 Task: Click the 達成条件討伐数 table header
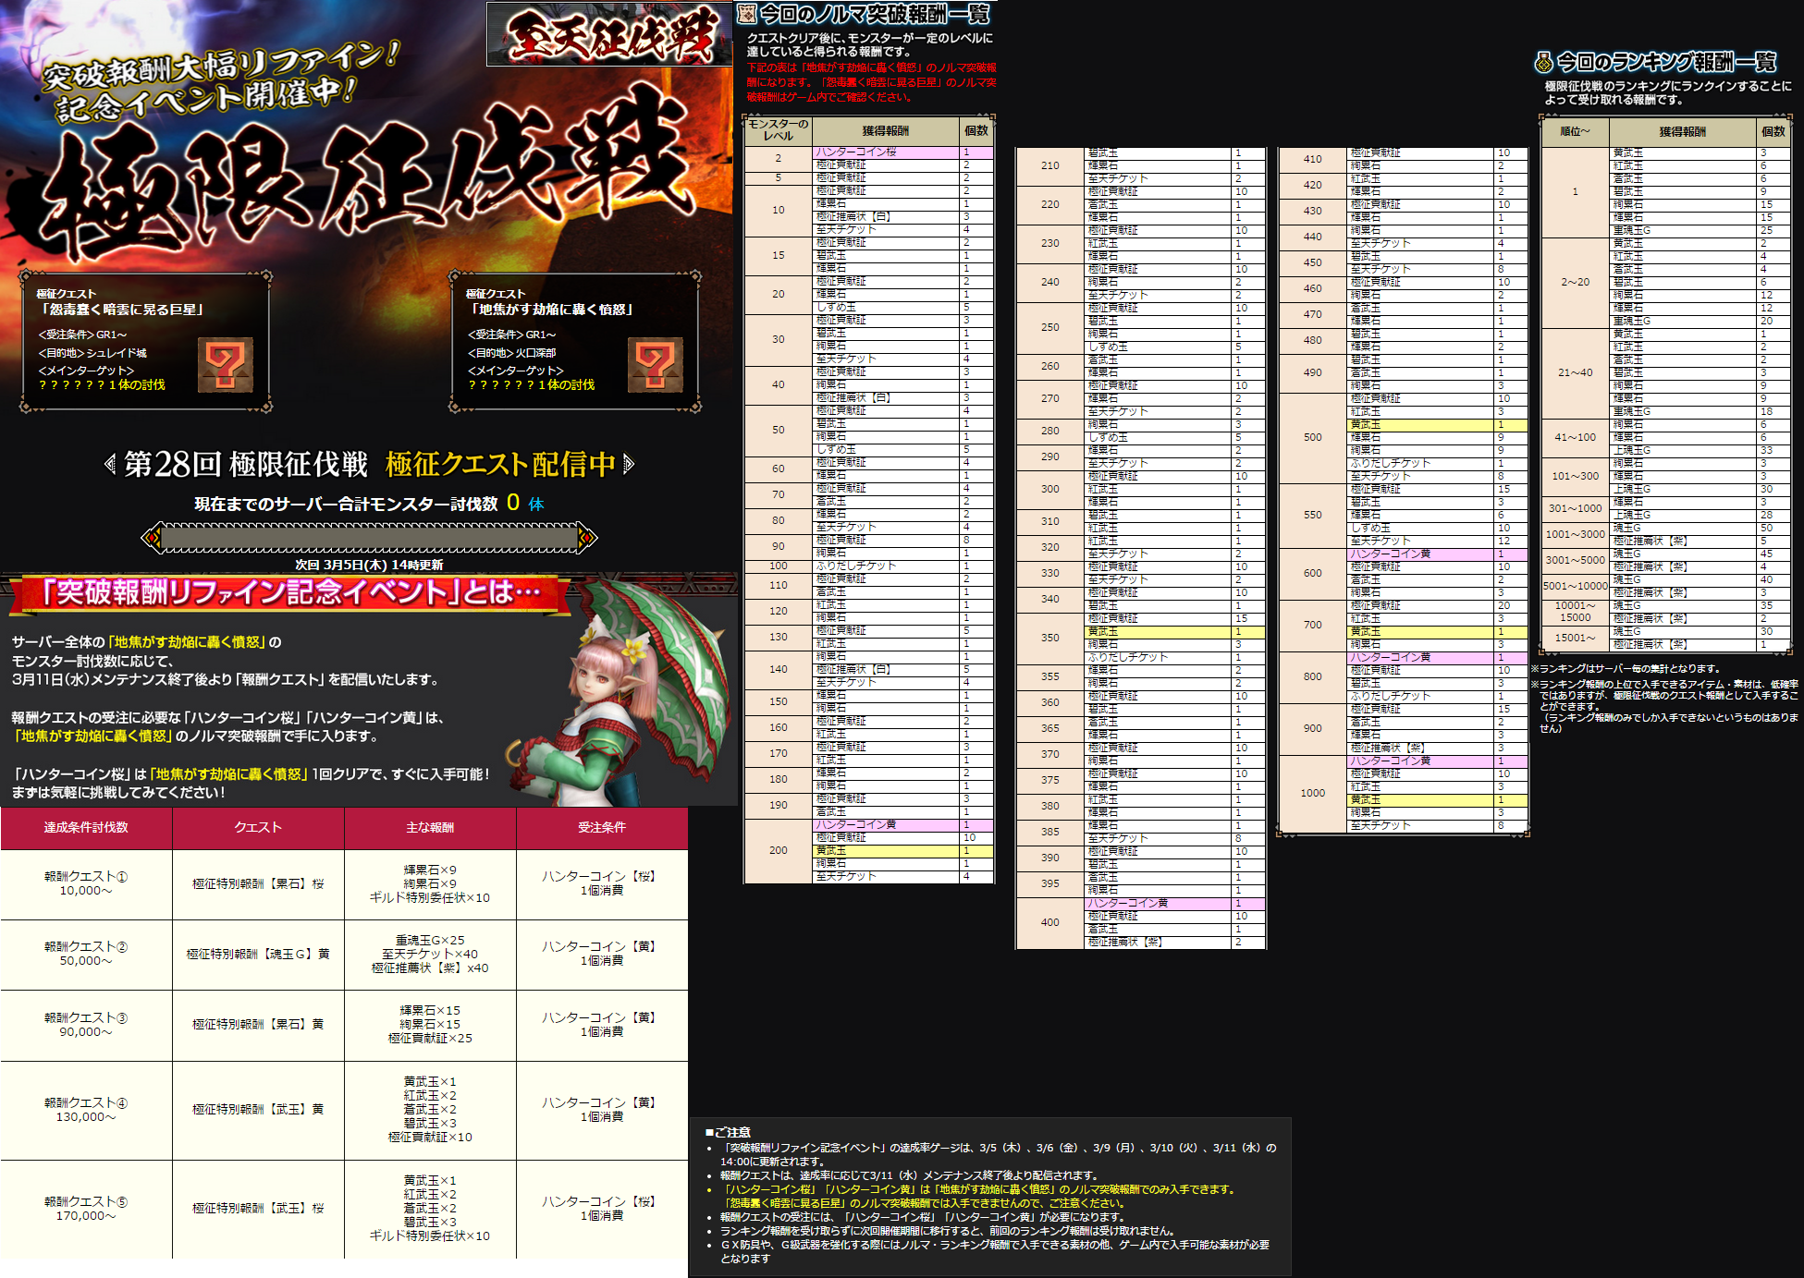pyautogui.click(x=86, y=827)
